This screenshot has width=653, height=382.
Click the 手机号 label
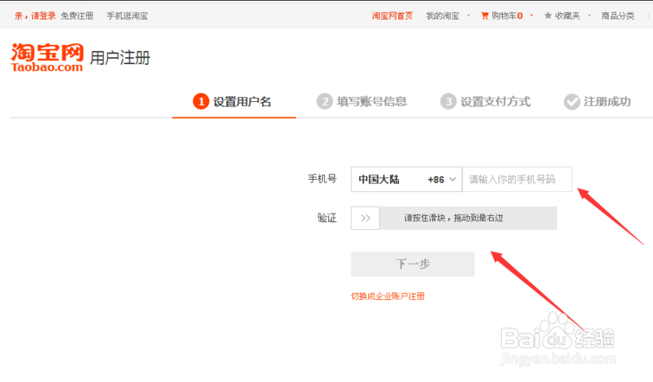tap(322, 179)
